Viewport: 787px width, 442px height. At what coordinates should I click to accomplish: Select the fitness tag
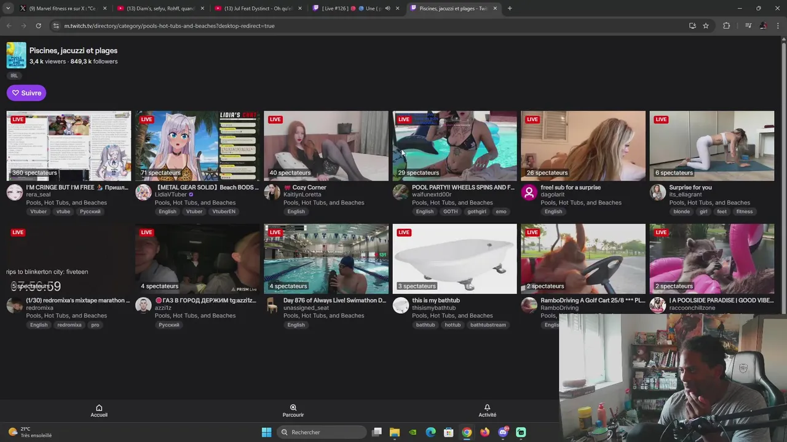(x=744, y=212)
